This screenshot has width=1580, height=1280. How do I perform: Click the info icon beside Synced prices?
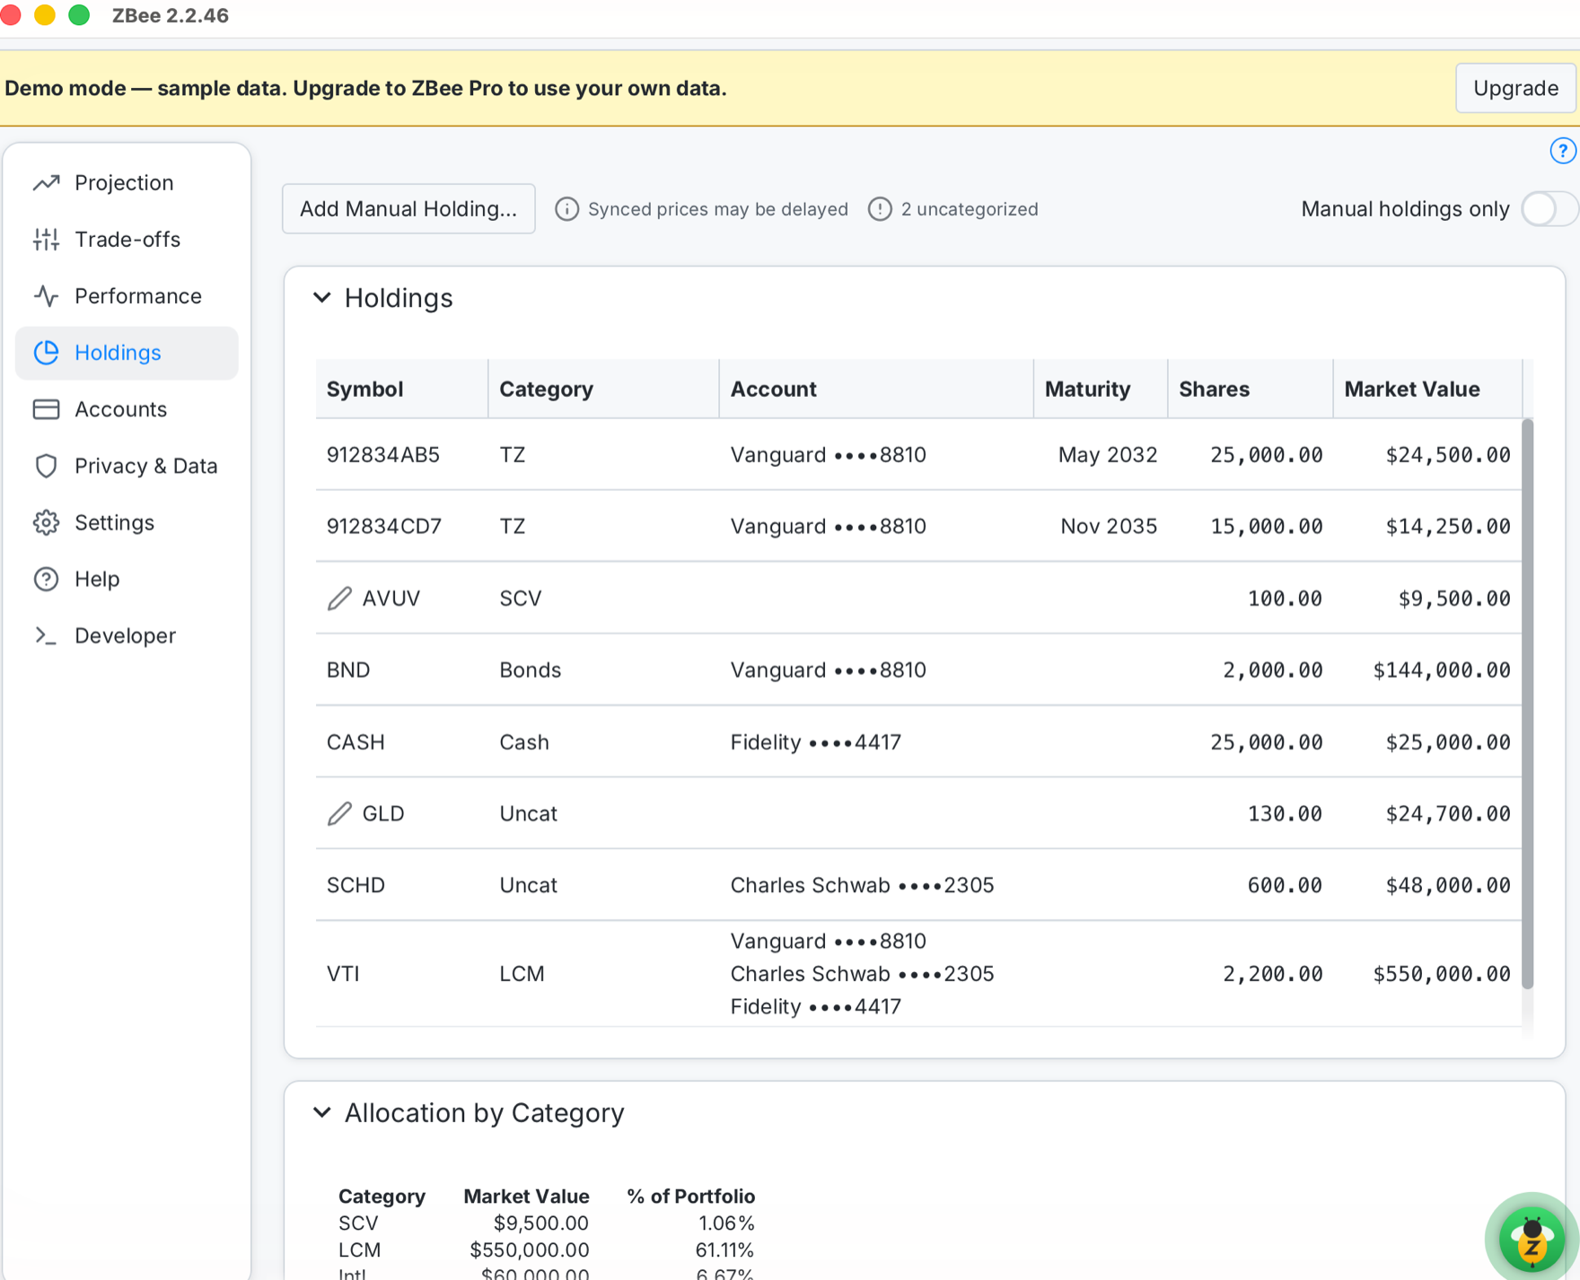pos(566,209)
